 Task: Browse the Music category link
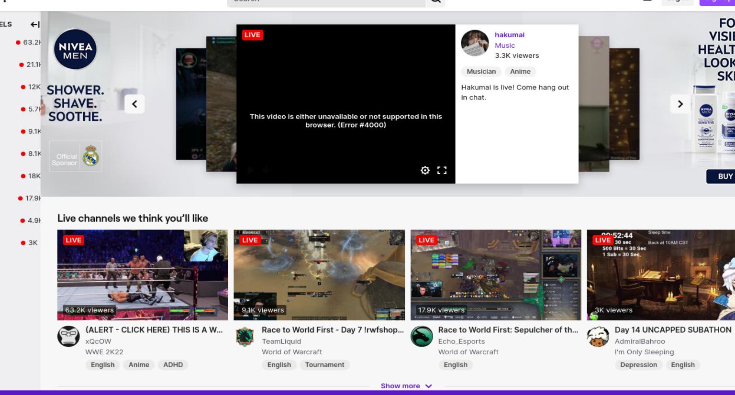(x=505, y=45)
